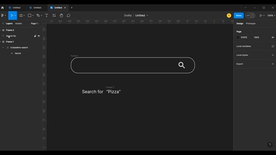Screen dimensions: 276x155
Task: Click the Frame 1 label on canvas
Action: [x=74, y=56]
